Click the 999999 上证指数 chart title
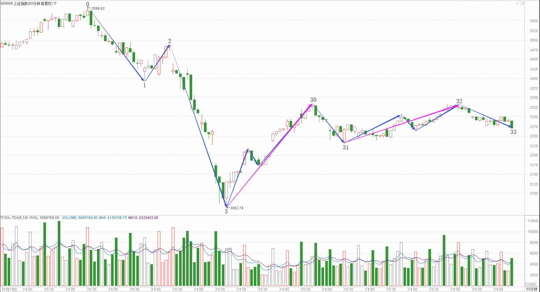Viewport: 540px width, 292px height. coord(26,4)
